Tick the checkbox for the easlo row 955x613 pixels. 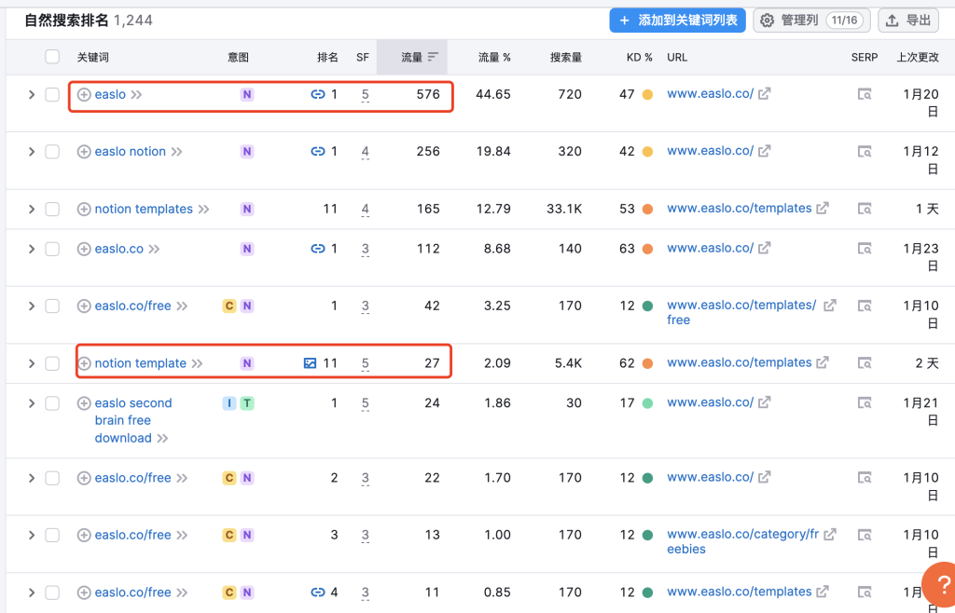pyautogui.click(x=52, y=94)
